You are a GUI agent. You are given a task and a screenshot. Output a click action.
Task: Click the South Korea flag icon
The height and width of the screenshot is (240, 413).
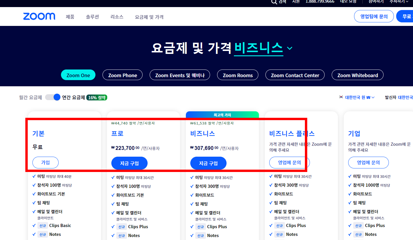point(341,97)
